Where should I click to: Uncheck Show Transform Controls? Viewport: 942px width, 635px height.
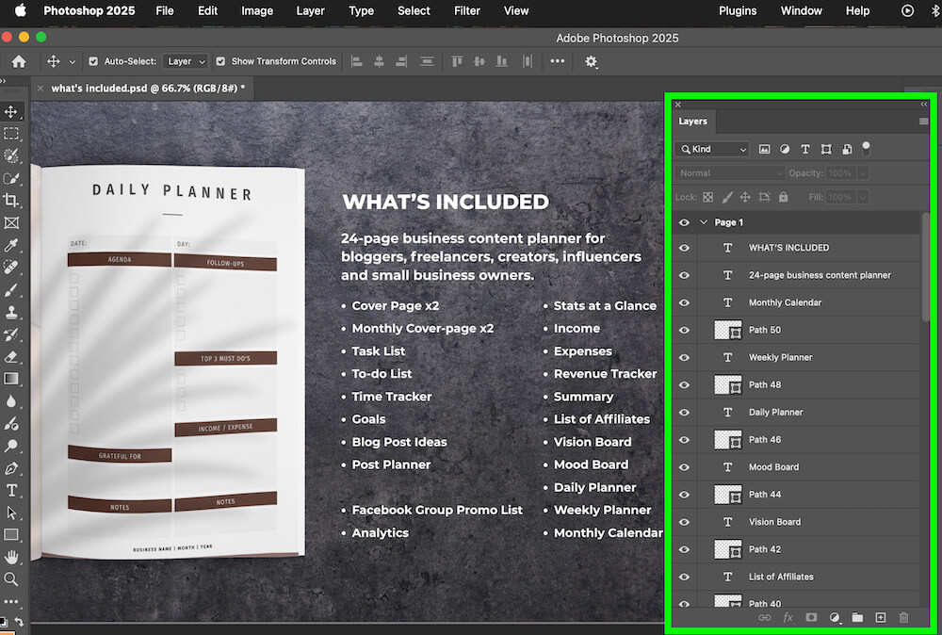[x=219, y=61]
